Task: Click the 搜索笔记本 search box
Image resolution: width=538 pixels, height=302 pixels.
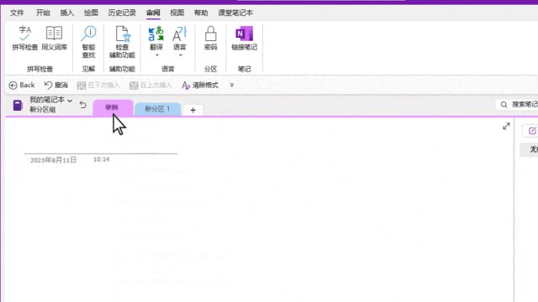Action: click(518, 104)
